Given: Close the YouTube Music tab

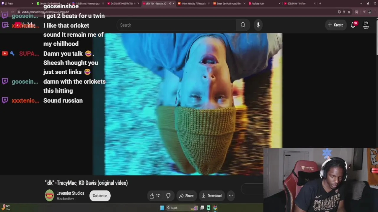Looking at the screenshot, I should click(279, 4).
